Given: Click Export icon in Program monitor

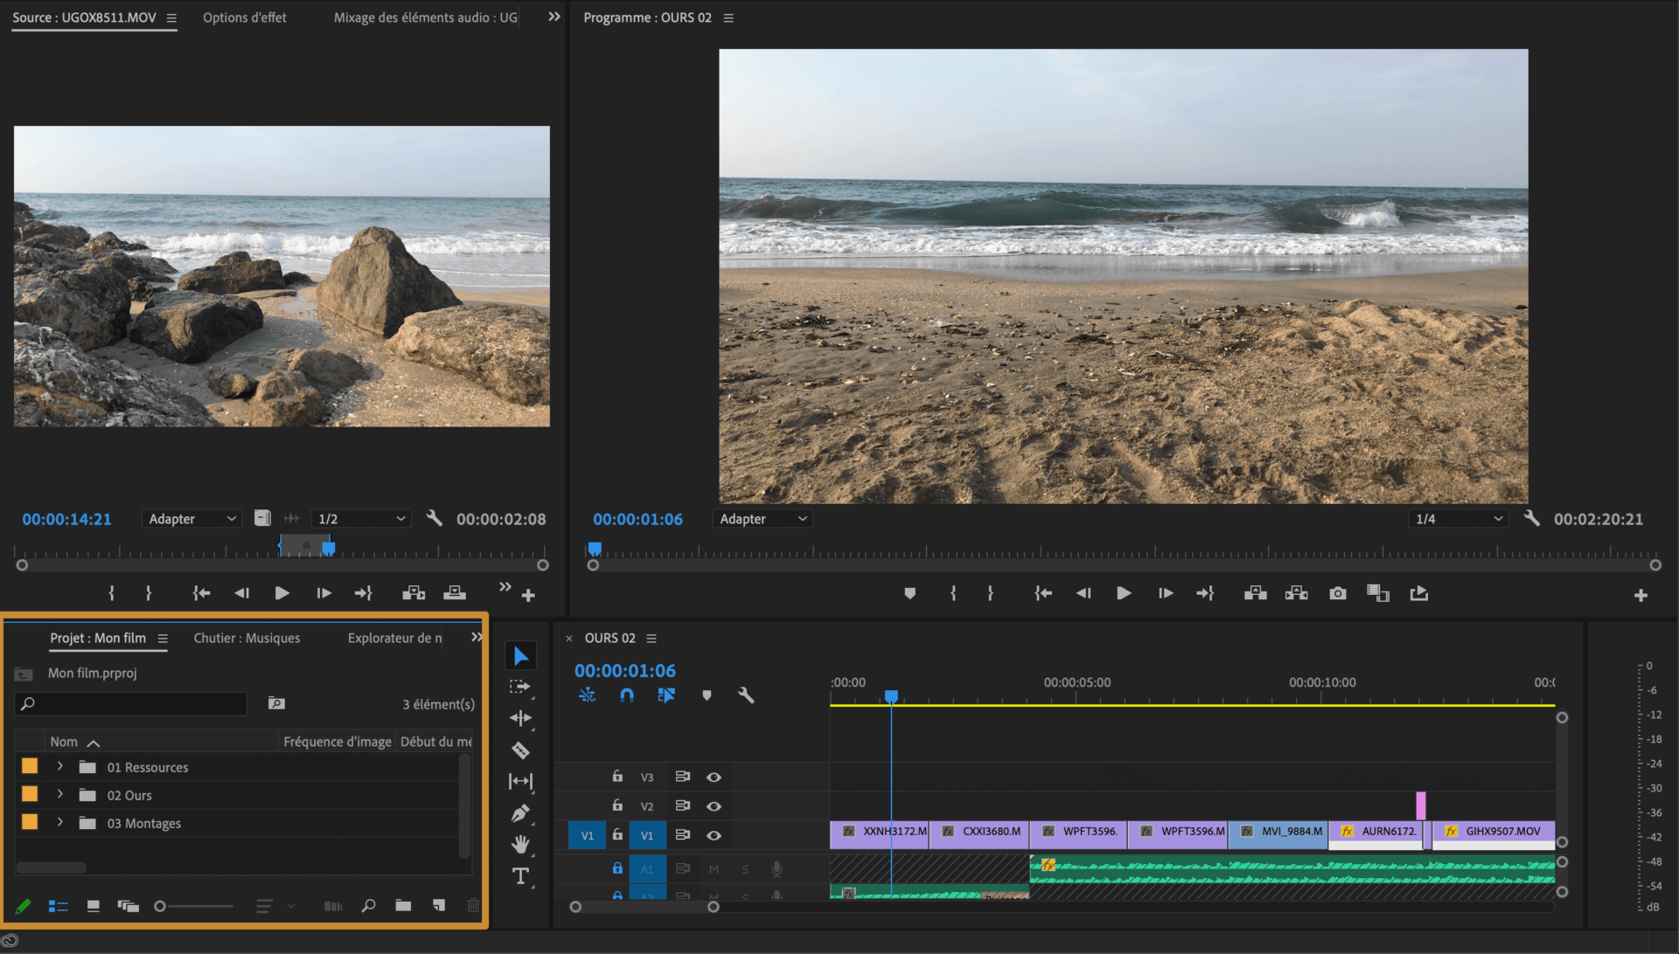Looking at the screenshot, I should [1418, 593].
